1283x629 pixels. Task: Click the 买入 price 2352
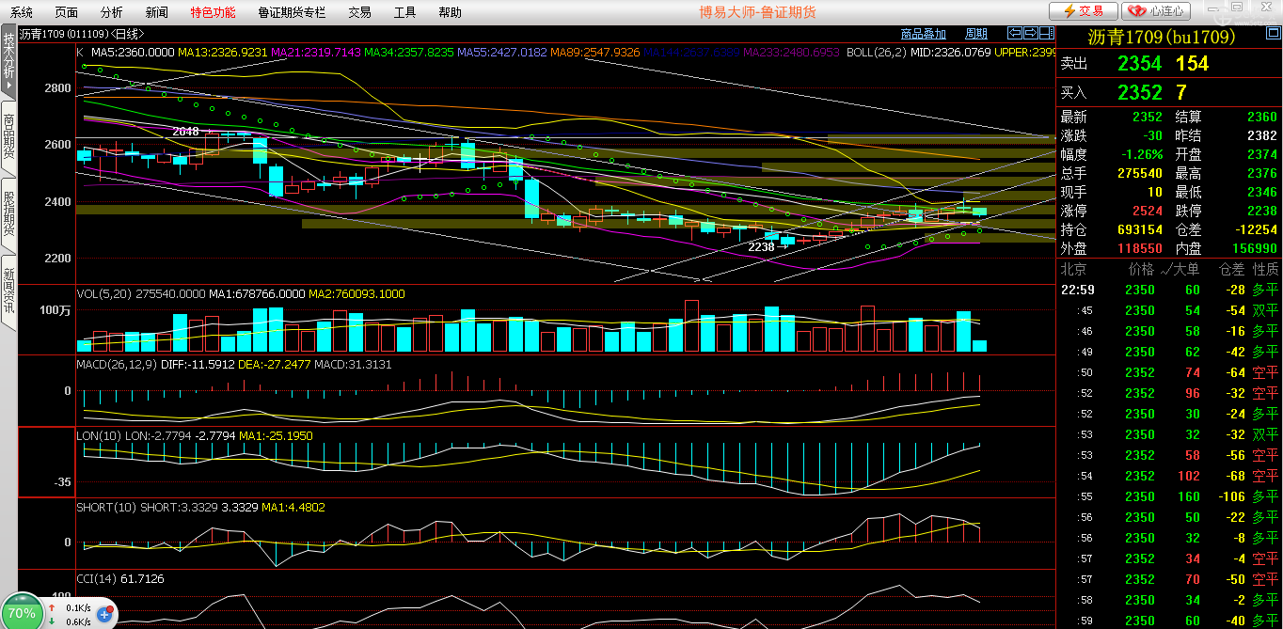[1139, 92]
